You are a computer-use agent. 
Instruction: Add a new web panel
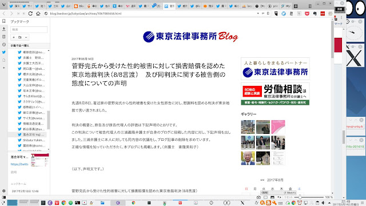click(4, 68)
